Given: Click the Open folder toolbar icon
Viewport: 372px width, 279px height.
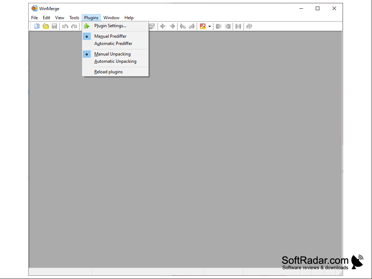Looking at the screenshot, I should click(x=46, y=26).
